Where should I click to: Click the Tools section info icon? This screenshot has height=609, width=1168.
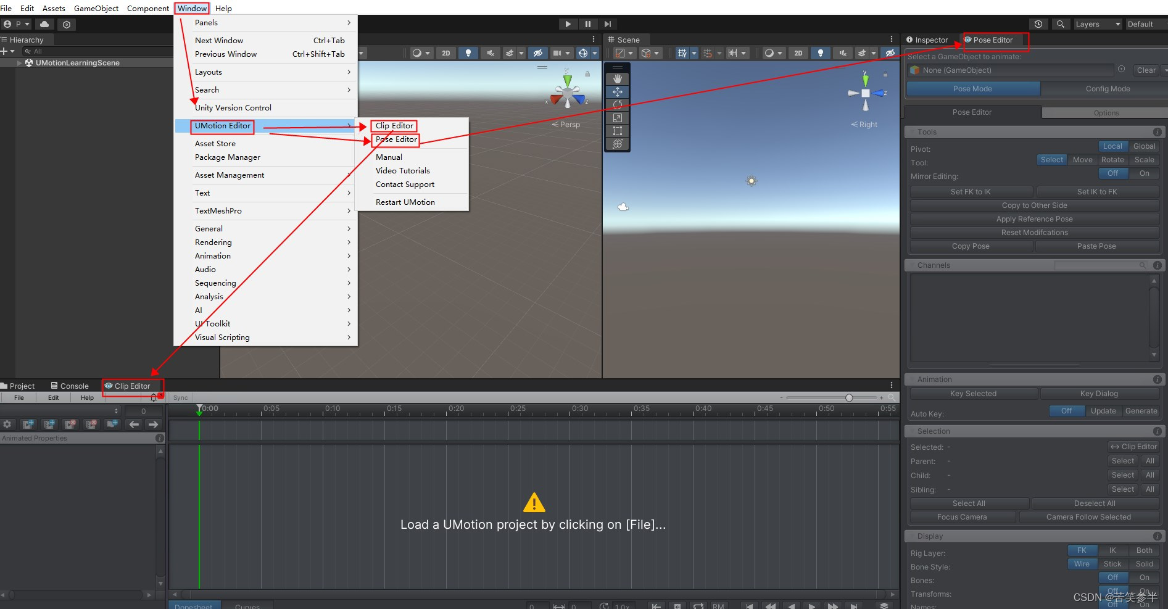click(1158, 132)
